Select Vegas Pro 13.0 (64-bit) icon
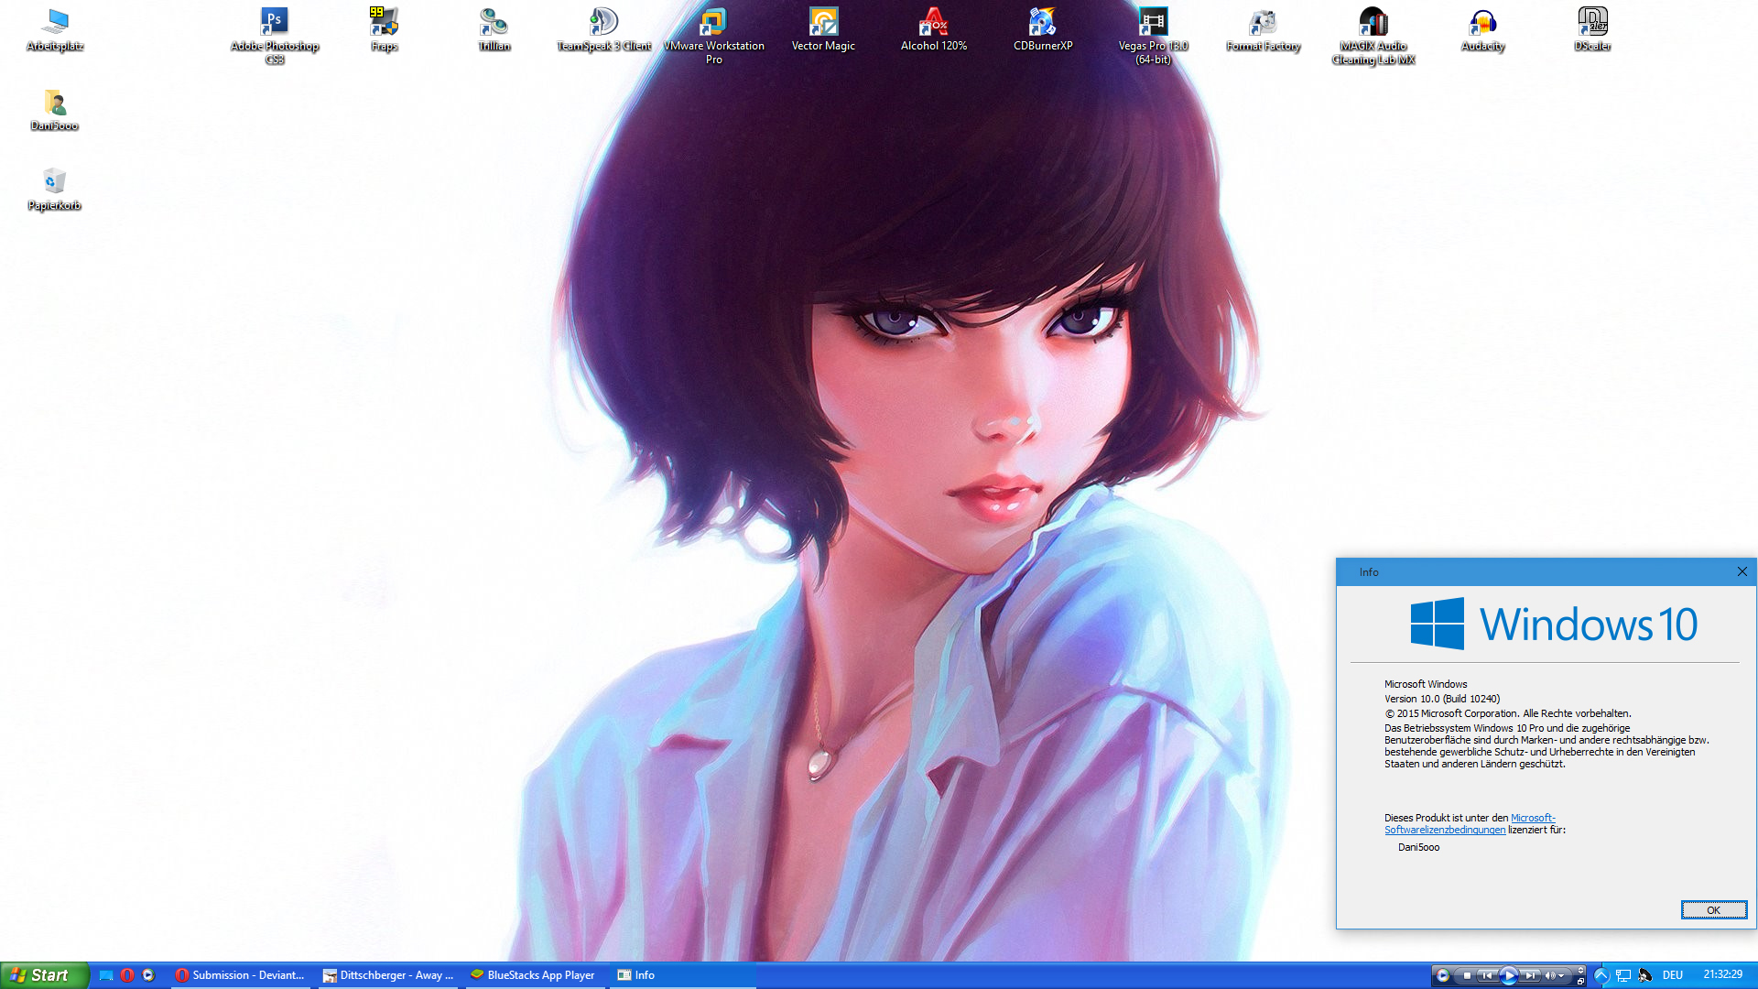Image resolution: width=1758 pixels, height=989 pixels. pyautogui.click(x=1154, y=36)
